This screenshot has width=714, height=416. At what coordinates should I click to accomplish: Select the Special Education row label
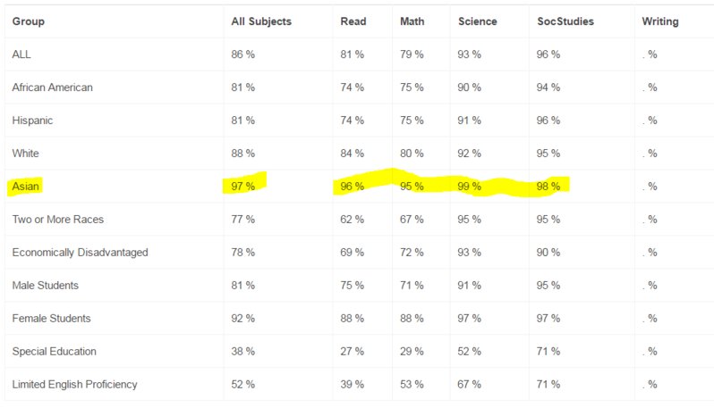[55, 352]
